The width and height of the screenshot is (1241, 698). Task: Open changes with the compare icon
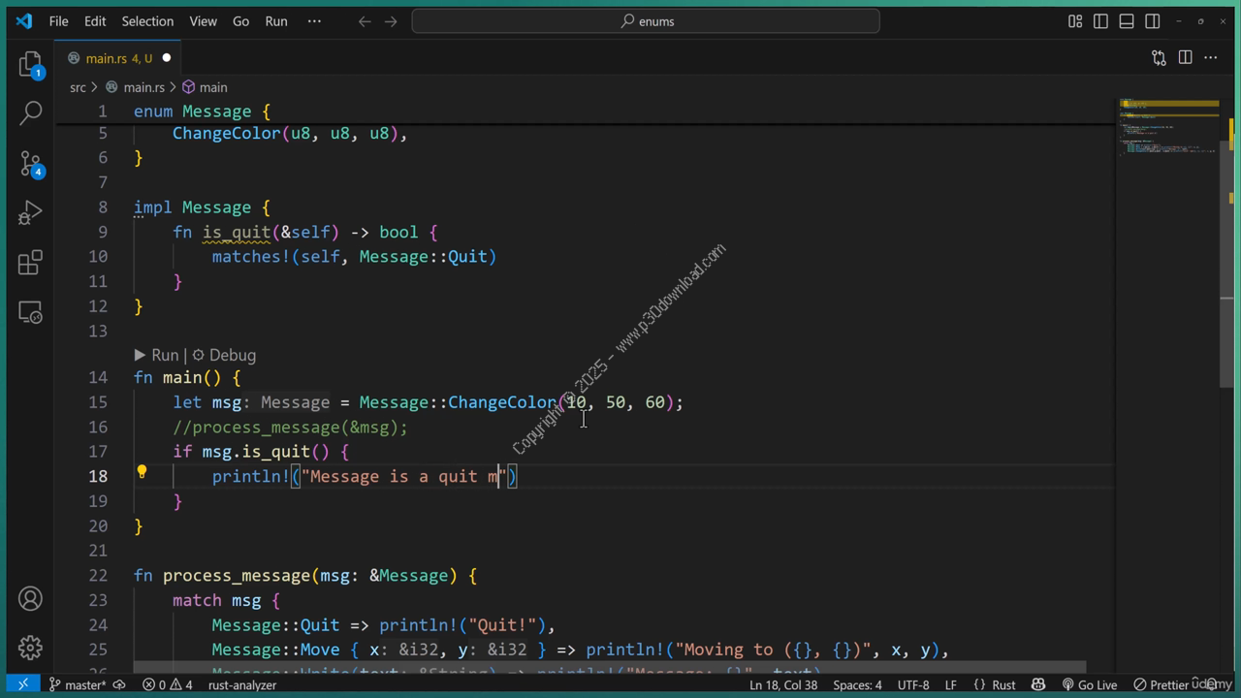[x=1159, y=58]
